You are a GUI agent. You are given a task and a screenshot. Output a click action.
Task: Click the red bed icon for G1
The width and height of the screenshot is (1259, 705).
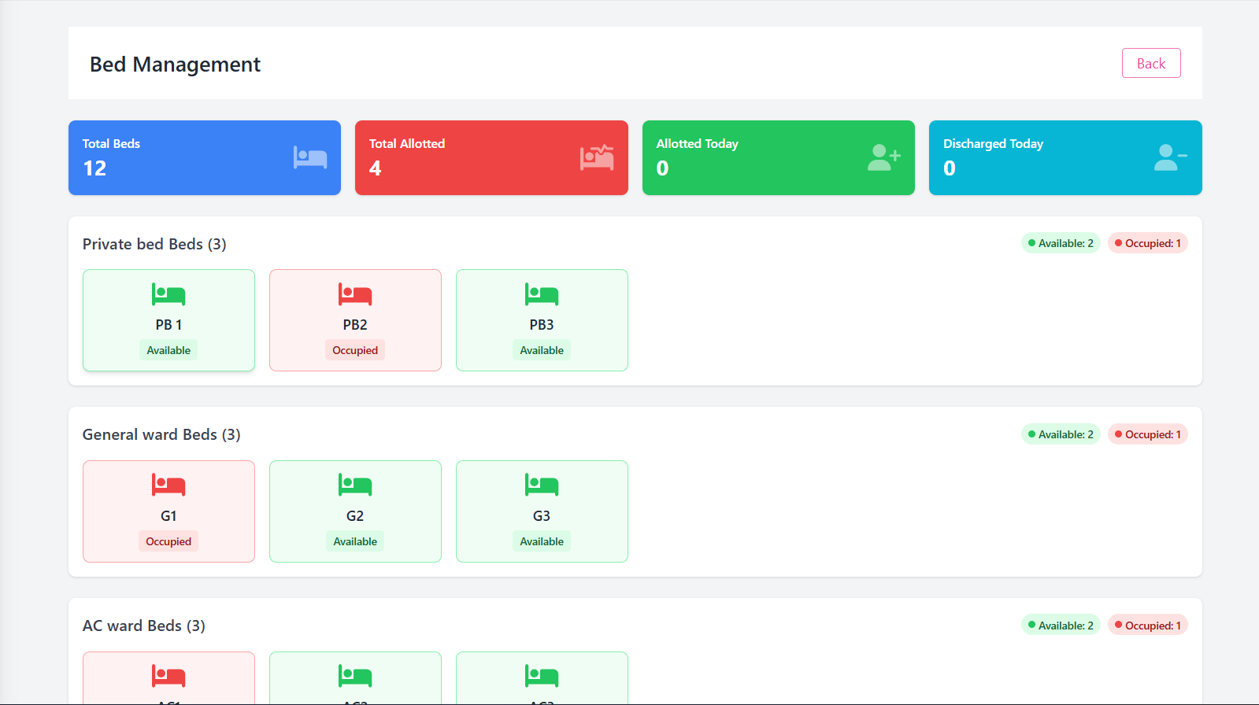[168, 485]
